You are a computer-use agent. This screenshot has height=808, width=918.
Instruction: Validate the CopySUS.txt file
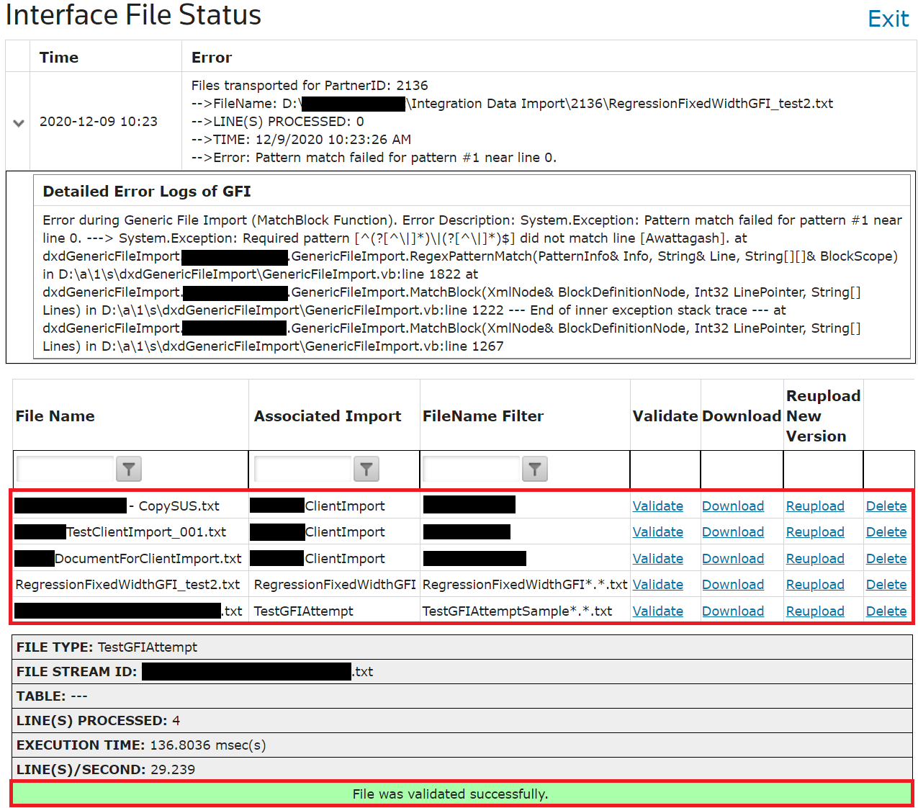(x=658, y=506)
